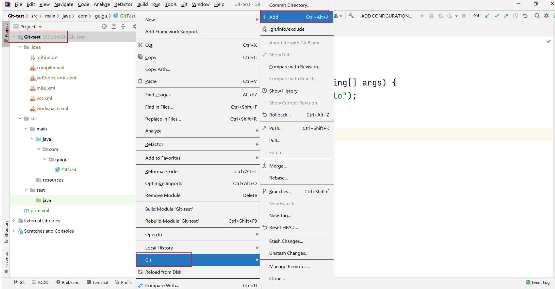Click the guigu breadcrumb in navigation bar

[101, 16]
